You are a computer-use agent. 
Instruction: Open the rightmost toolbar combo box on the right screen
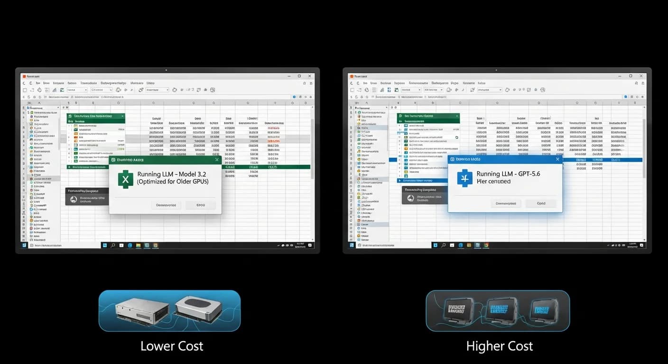point(490,90)
